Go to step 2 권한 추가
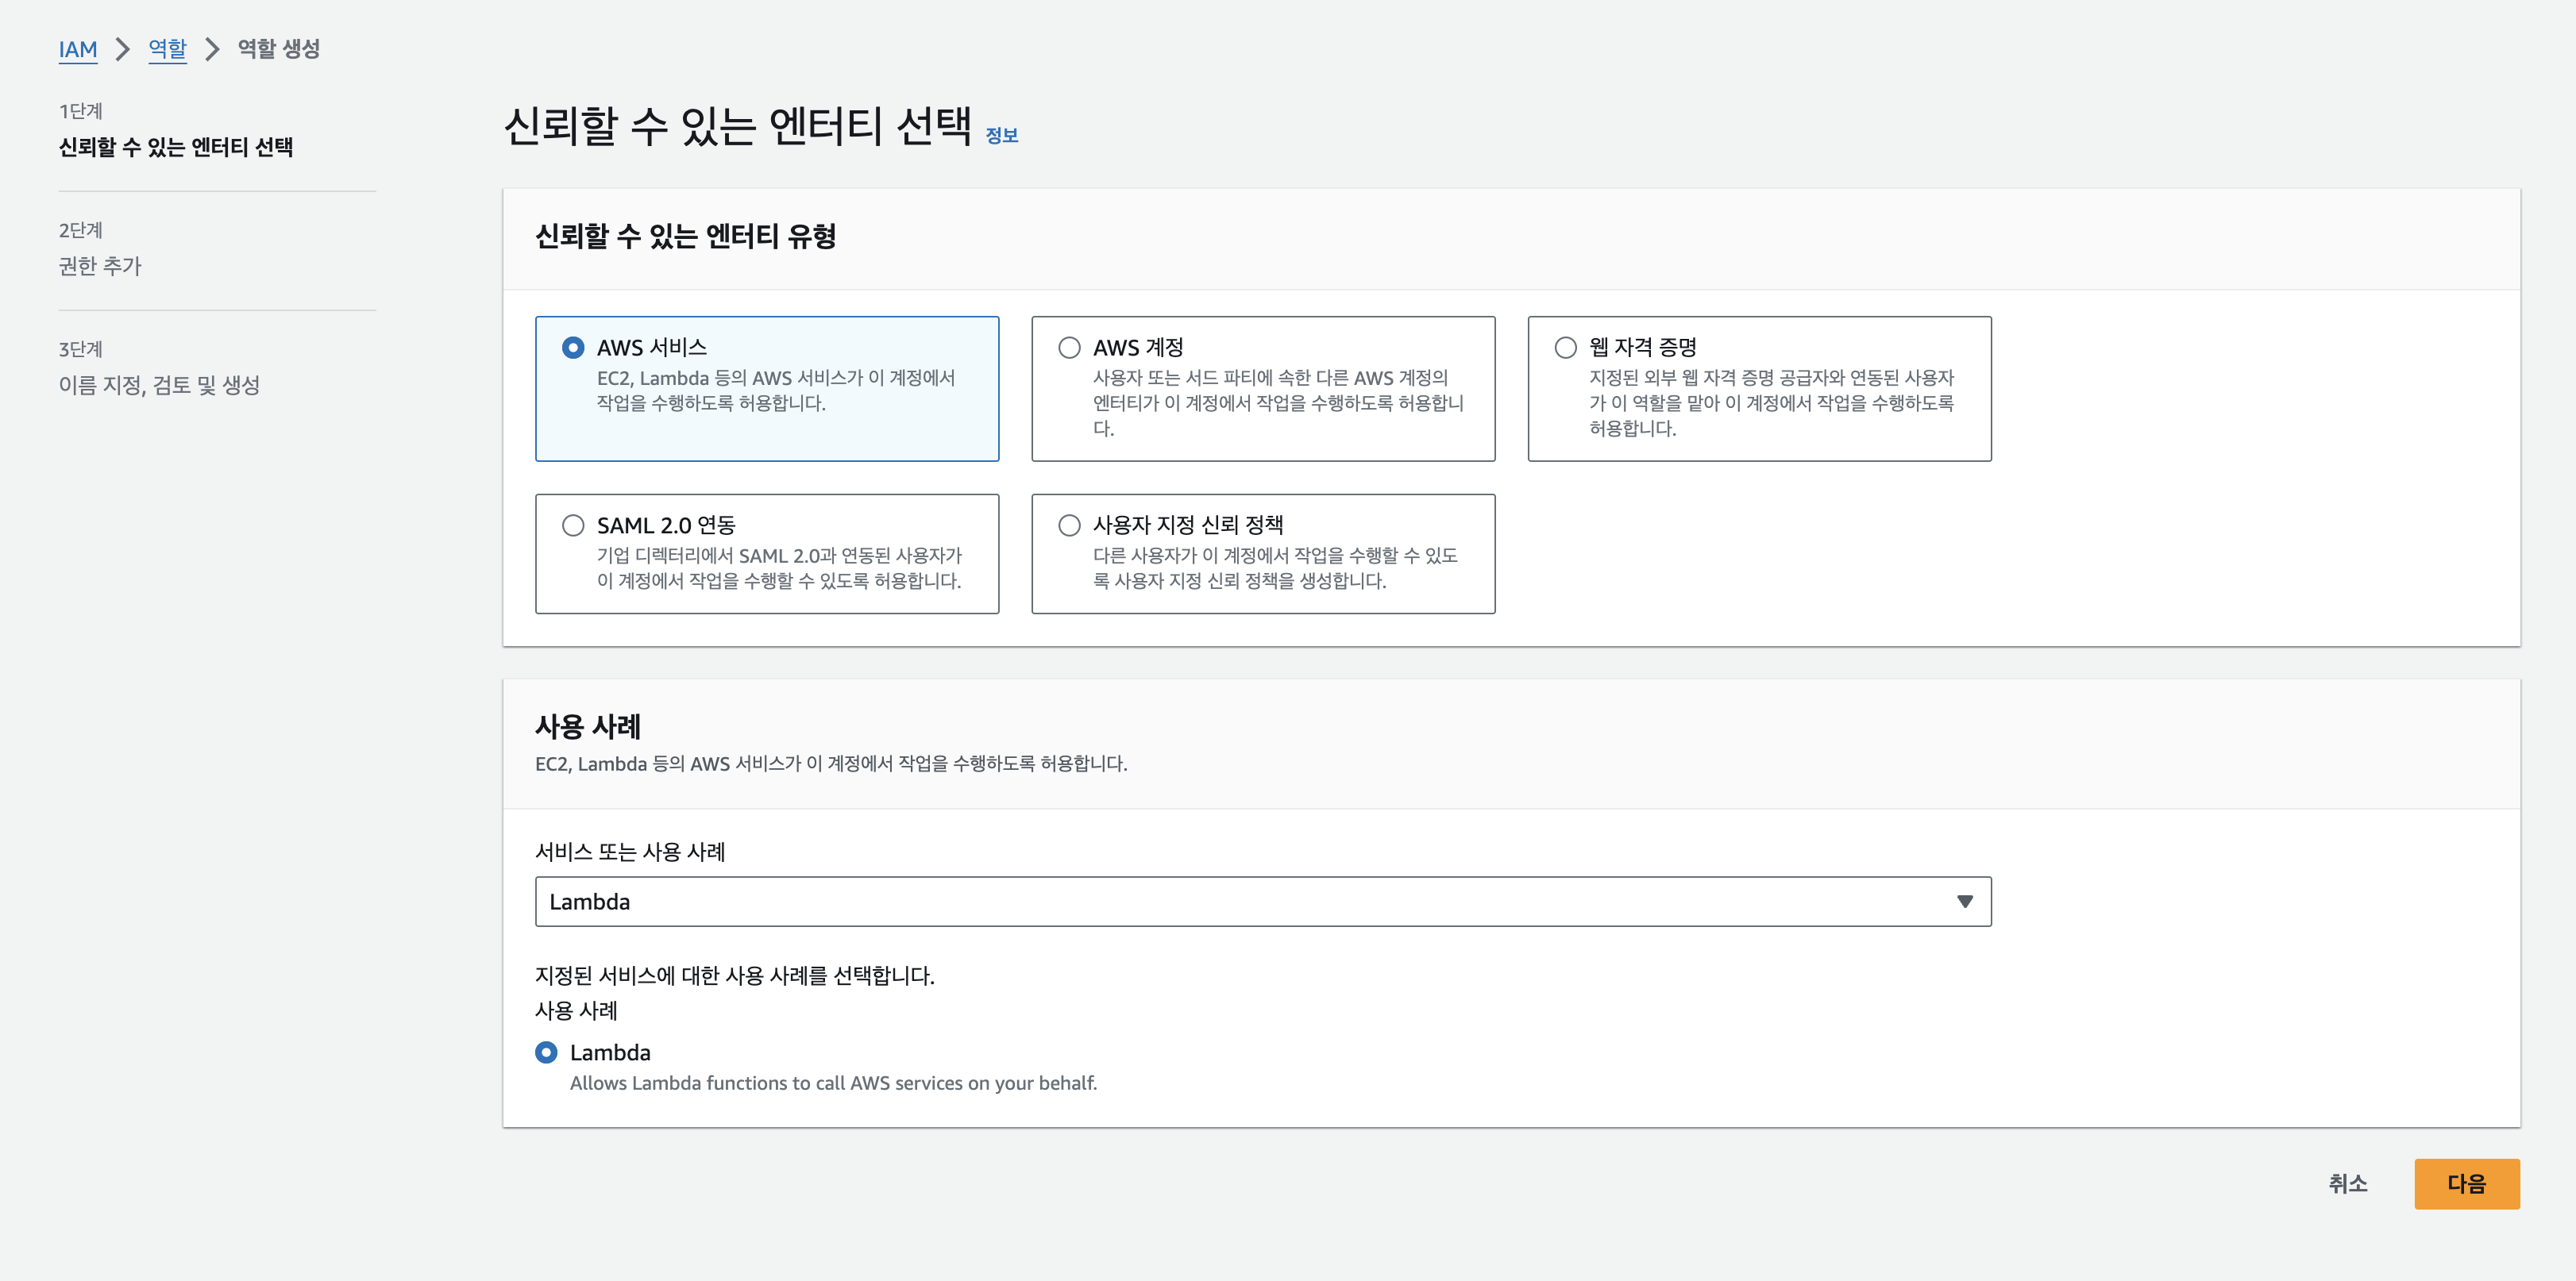 tap(100, 266)
